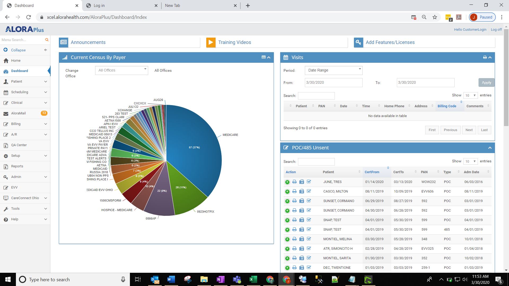Change the Visits Period dropdown
The width and height of the screenshot is (509, 286).
point(334,70)
